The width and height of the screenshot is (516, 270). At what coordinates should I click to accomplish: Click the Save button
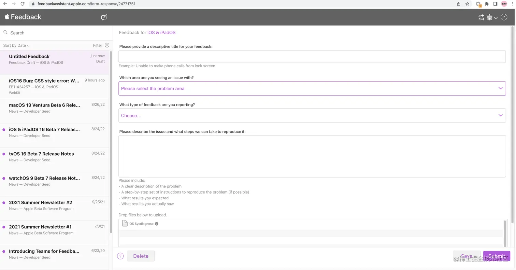coord(466,256)
